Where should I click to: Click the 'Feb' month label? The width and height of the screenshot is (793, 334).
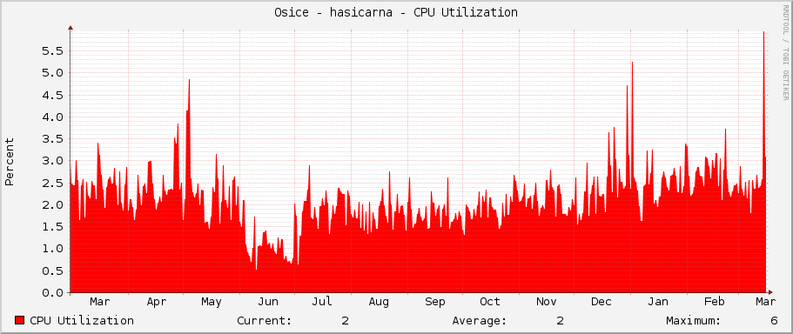point(714,302)
